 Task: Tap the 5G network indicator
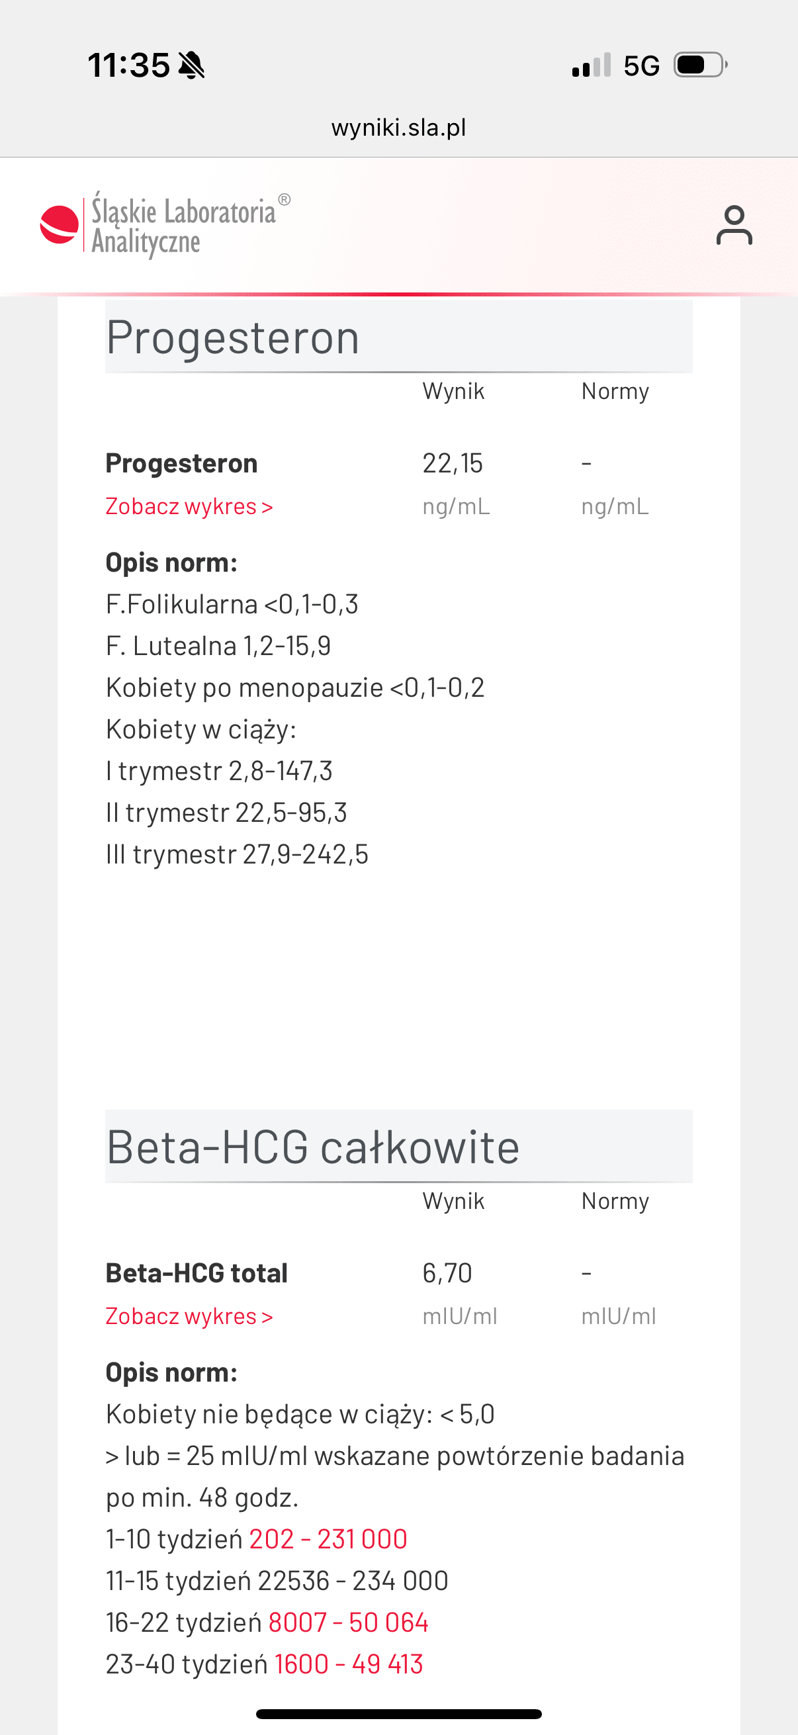coord(641,66)
